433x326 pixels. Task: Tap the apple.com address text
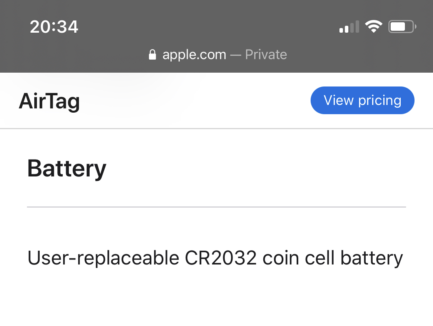click(x=194, y=55)
